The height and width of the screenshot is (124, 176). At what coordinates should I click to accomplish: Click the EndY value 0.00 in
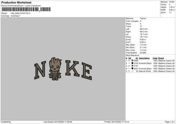tap(143, 42)
